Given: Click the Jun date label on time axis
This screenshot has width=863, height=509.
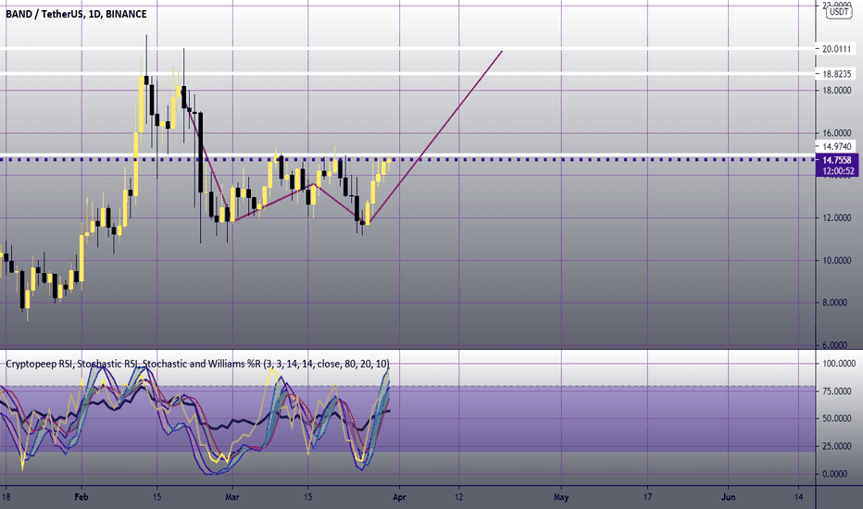Looking at the screenshot, I should coord(728,497).
